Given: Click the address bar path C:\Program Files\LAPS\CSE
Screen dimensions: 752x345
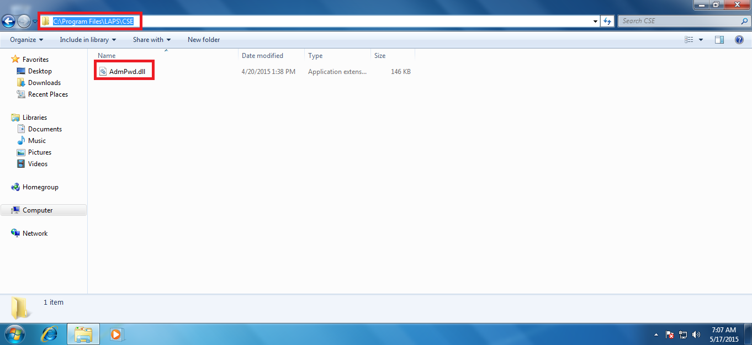Looking at the screenshot, I should pos(93,22).
